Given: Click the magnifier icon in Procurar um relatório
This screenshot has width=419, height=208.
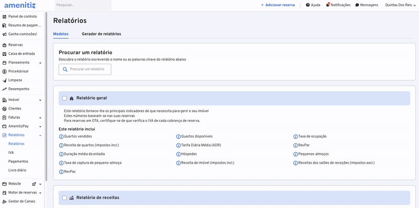Looking at the screenshot, I should 65,69.
